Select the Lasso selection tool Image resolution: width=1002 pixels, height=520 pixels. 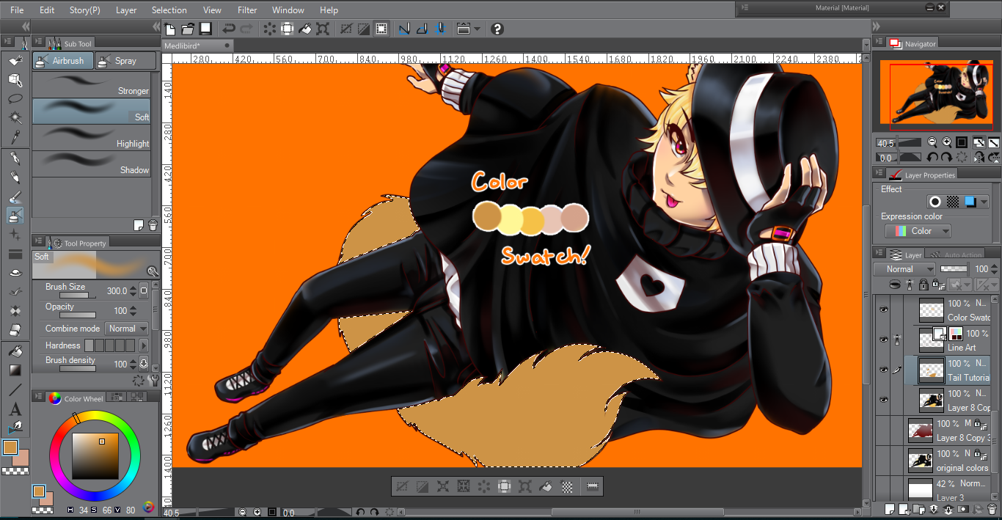click(x=15, y=98)
